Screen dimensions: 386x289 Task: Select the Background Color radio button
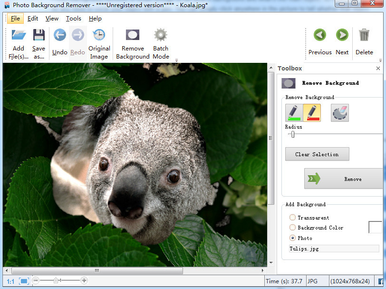point(292,228)
